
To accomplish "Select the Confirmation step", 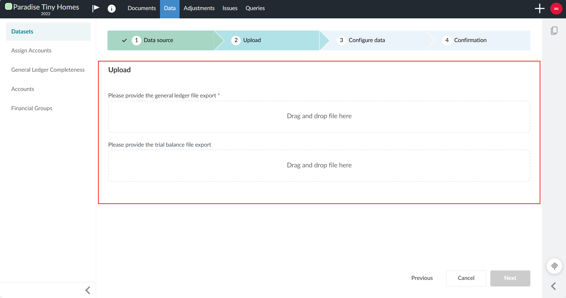I will tap(470, 40).
